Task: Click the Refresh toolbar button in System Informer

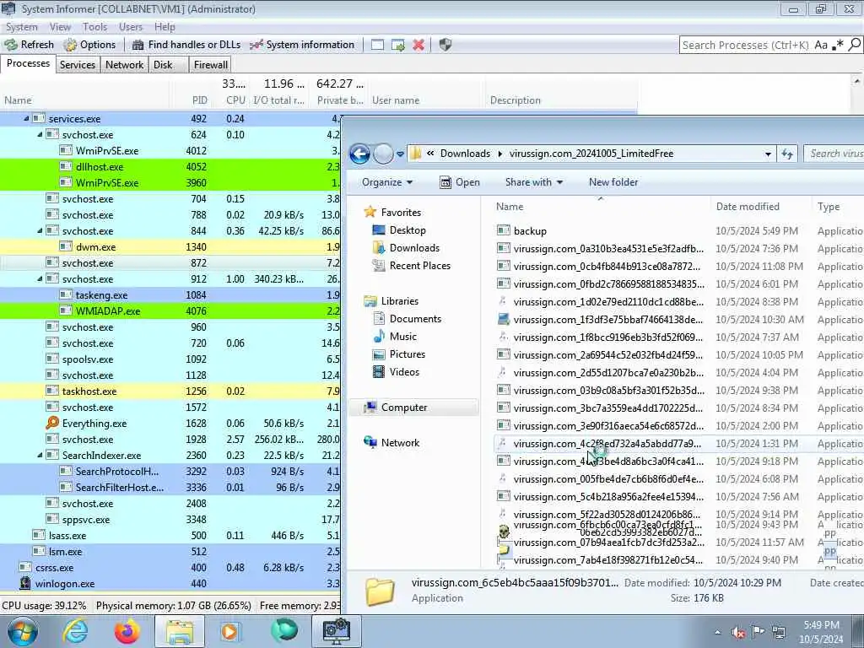Action: pyautogui.click(x=30, y=45)
